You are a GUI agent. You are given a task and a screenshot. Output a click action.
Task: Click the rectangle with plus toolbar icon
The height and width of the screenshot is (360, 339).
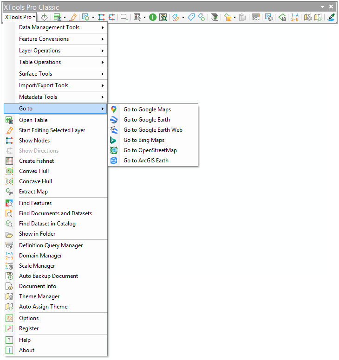(124, 17)
